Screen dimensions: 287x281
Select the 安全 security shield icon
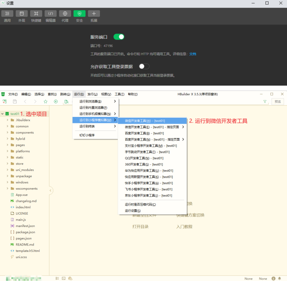pyautogui.click(x=80, y=14)
